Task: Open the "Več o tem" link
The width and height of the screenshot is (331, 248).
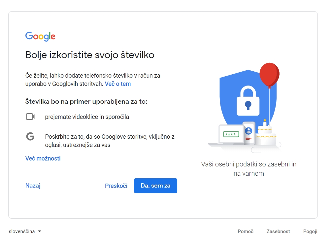Action: point(118,84)
